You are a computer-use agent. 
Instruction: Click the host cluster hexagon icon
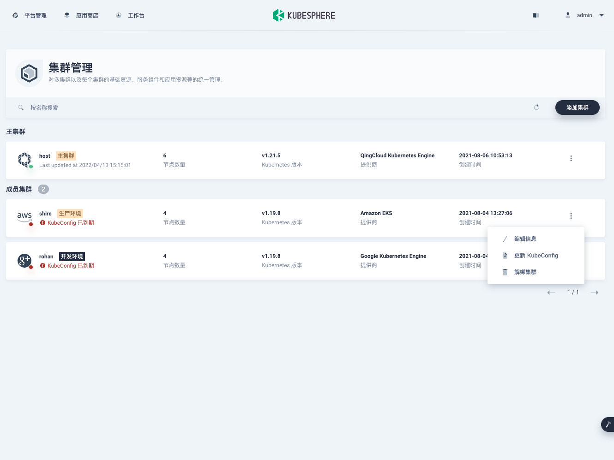[x=24, y=160]
